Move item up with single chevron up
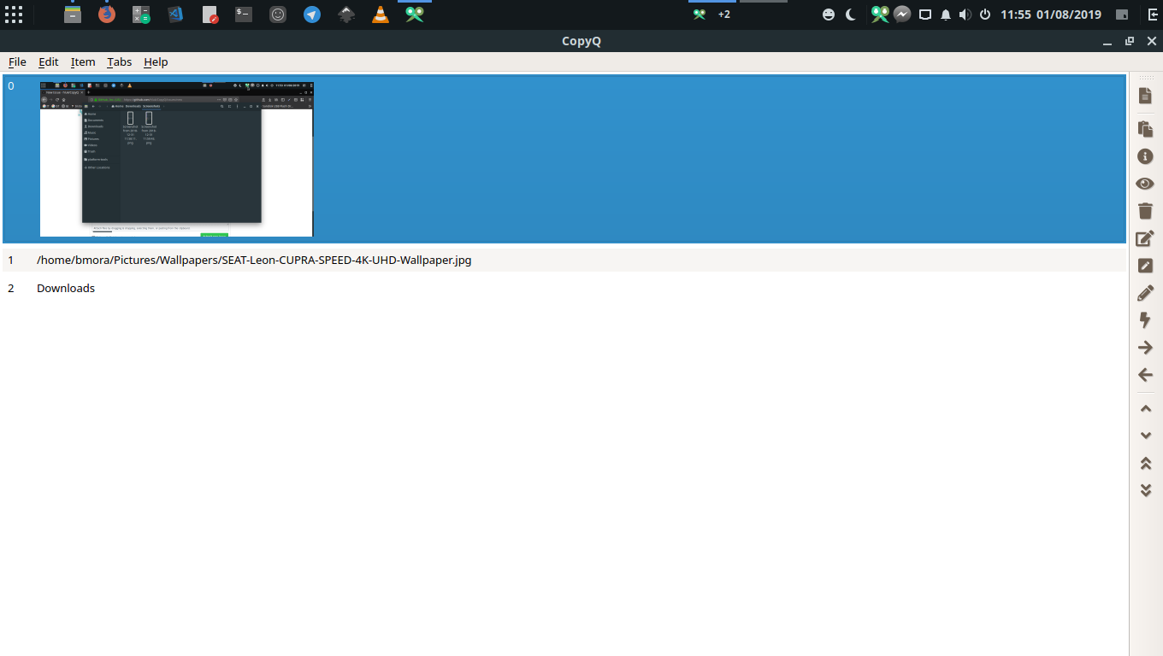 click(x=1146, y=408)
